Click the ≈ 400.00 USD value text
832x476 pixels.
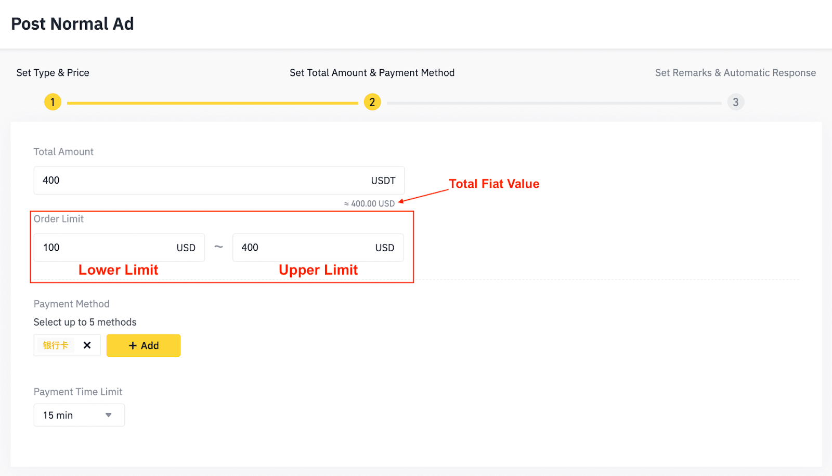[369, 203]
